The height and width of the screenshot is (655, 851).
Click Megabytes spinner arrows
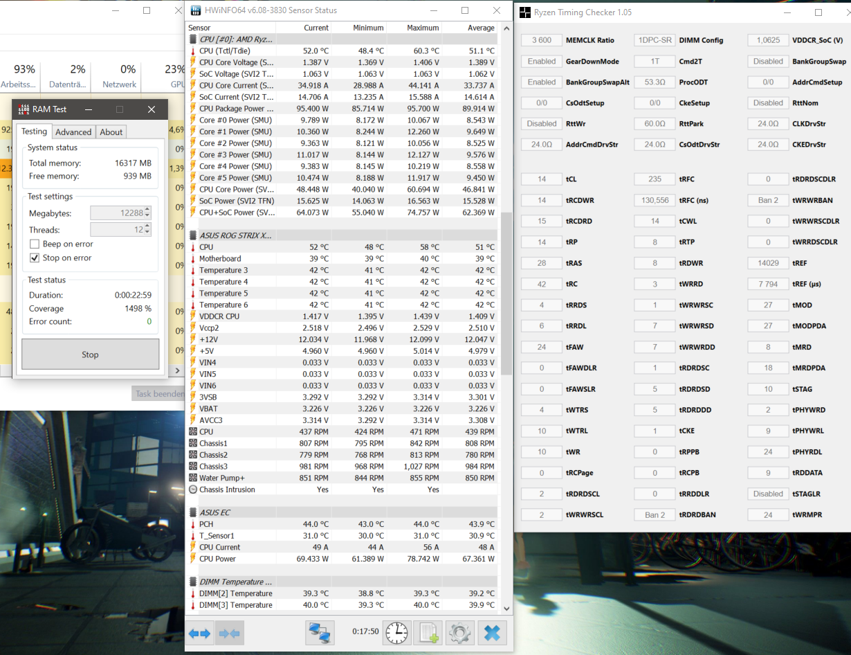(147, 213)
